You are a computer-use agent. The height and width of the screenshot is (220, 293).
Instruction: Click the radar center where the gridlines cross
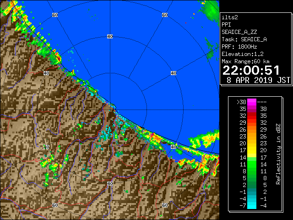click(110, 110)
